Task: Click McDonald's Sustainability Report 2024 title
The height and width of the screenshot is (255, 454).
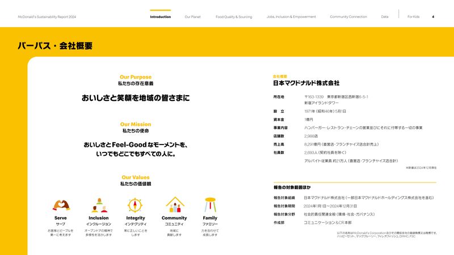Action: coord(47,17)
